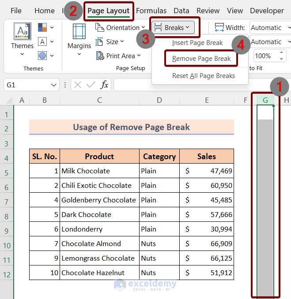Expand the Themes dropdown chevron
Image resolution: width=291 pixels, height=299 pixels.
coord(23,54)
